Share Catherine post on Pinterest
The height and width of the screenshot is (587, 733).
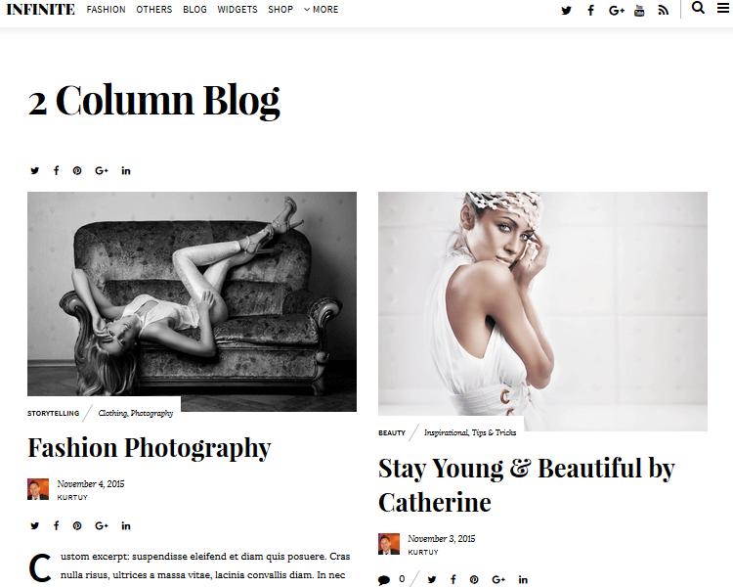pyautogui.click(x=474, y=579)
